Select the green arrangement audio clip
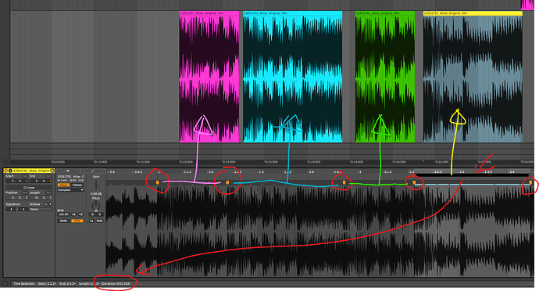 pyautogui.click(x=385, y=77)
